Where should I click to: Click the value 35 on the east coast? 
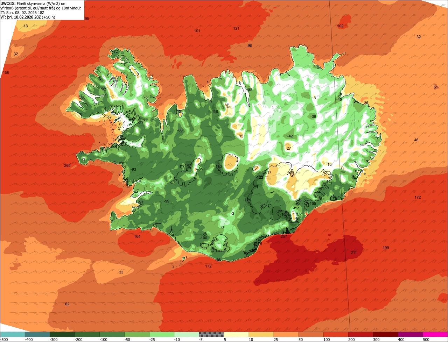pos(366,103)
